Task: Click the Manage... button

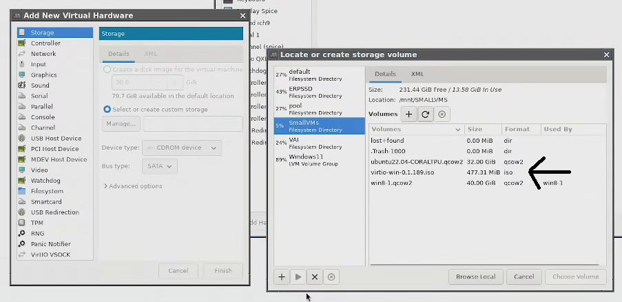Action: tap(121, 124)
